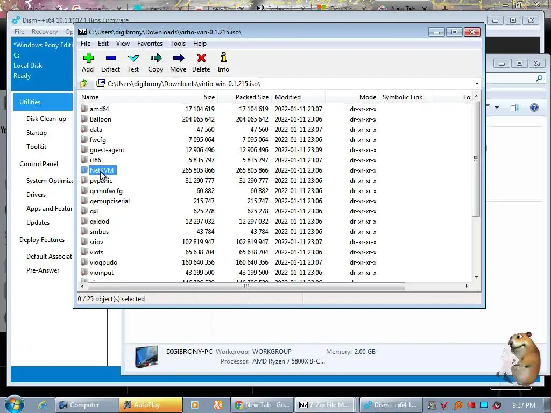Sort by the Mode column header
This screenshot has height=413, width=551.
[352, 97]
